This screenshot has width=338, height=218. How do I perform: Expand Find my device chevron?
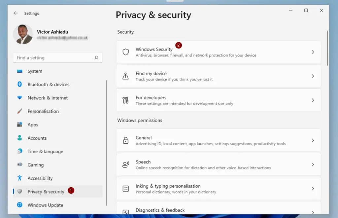313,76
